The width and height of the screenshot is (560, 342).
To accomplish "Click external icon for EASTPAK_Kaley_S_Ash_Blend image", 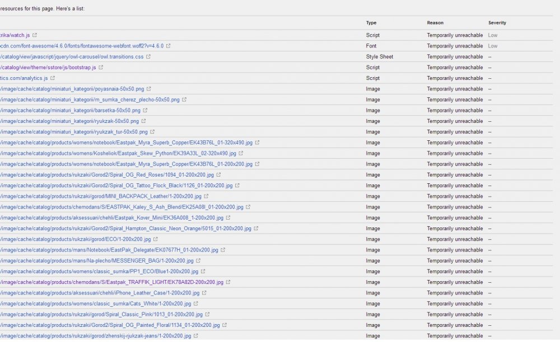I will [248, 207].
